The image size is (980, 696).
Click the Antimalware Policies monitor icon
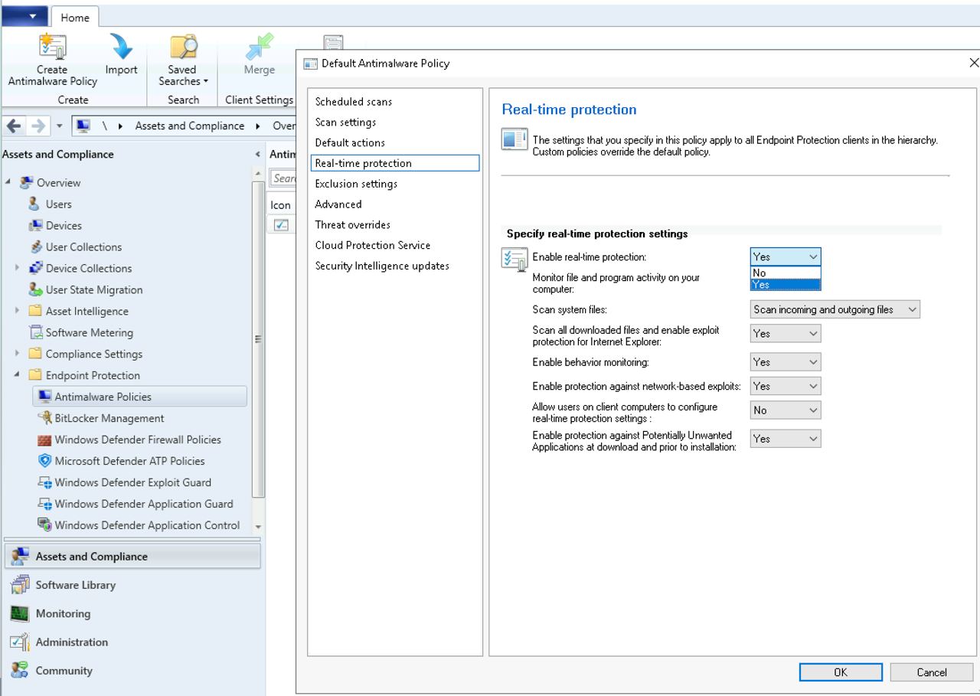click(x=45, y=397)
